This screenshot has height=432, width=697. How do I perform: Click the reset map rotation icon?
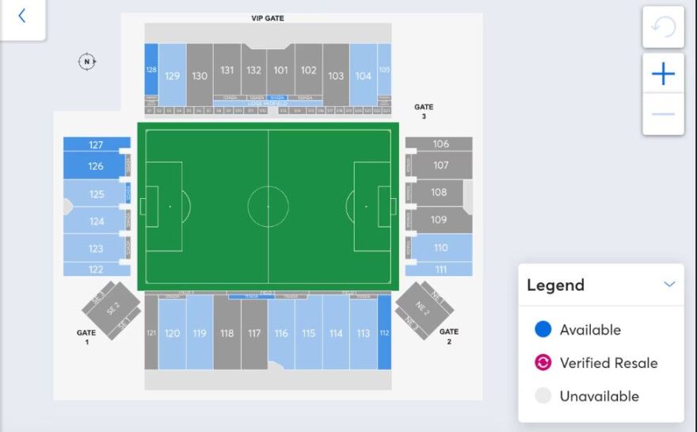[663, 28]
